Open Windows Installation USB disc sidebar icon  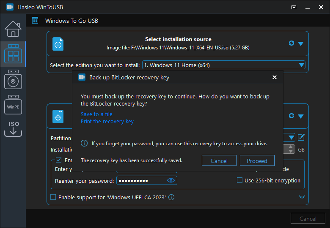[13, 79]
